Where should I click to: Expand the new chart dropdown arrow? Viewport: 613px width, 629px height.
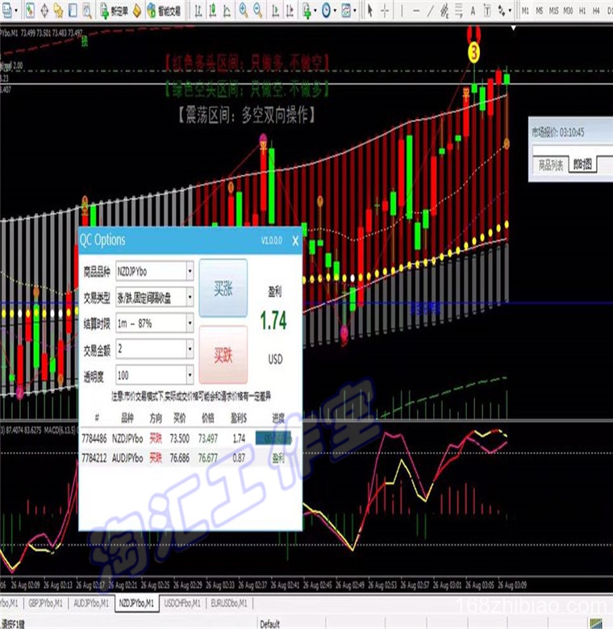coord(16,10)
